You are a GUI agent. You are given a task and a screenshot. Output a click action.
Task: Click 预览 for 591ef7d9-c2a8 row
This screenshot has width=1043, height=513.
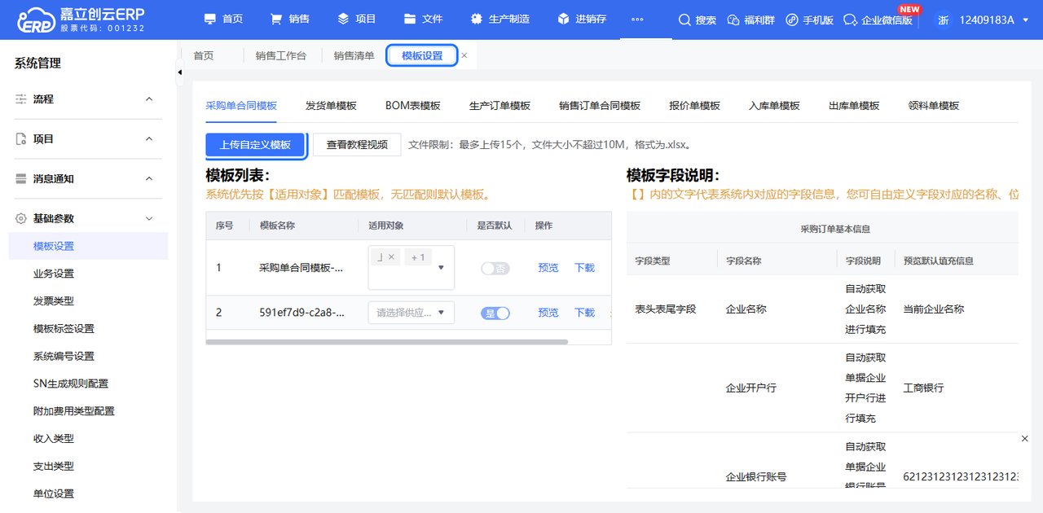point(548,313)
